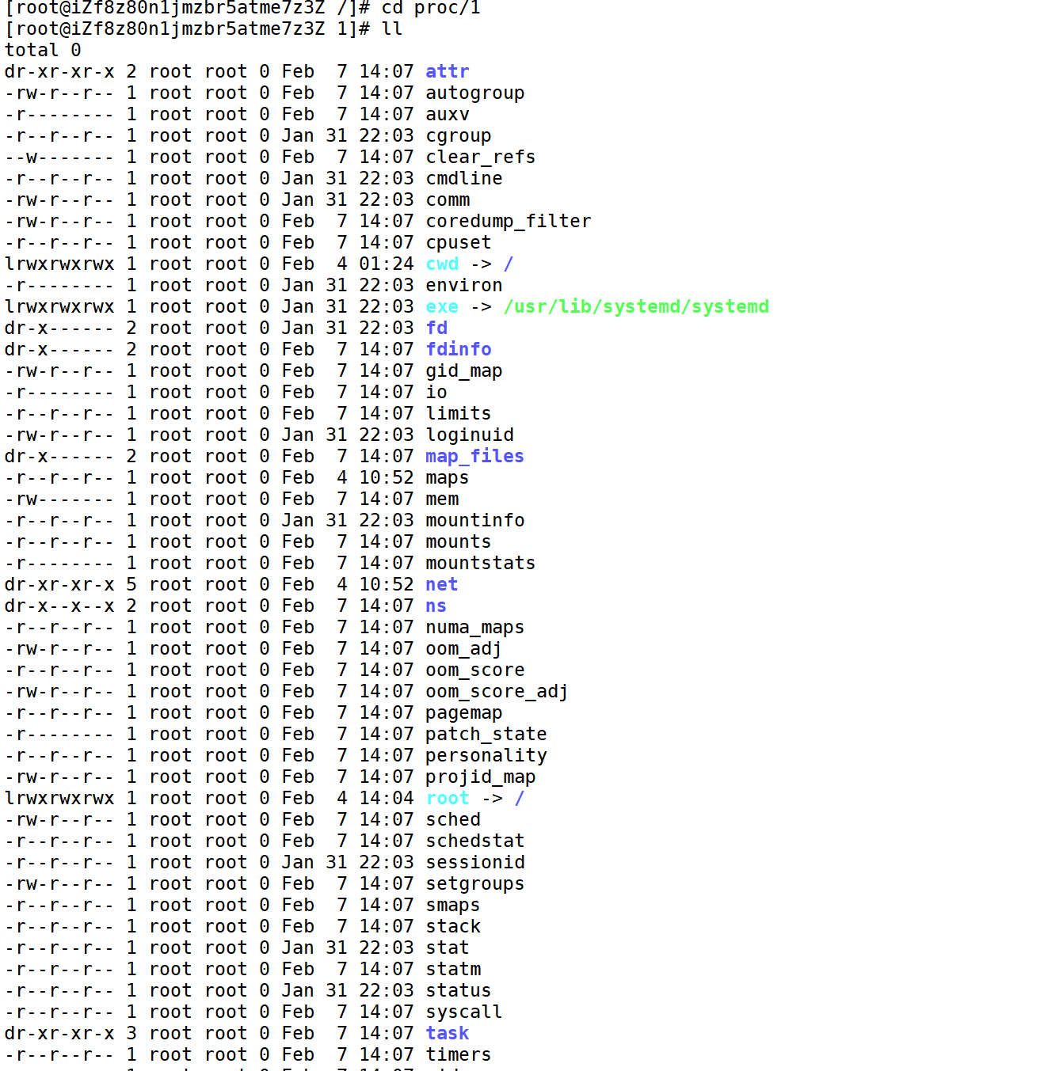Click the '14:04' time of root row
This screenshot has height=1071, width=1044.
coord(387,798)
